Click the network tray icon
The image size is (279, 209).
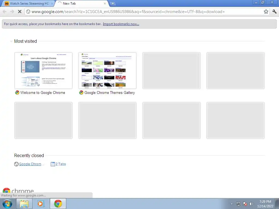click(x=238, y=204)
